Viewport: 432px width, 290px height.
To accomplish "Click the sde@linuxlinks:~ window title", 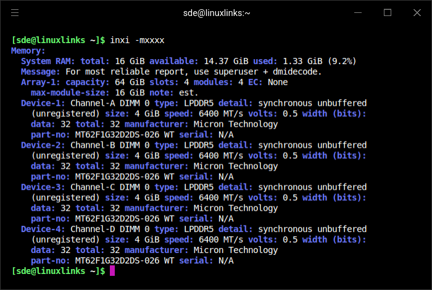I will pos(216,12).
